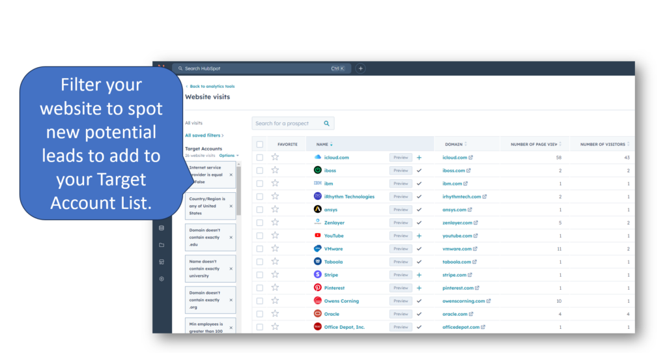The image size is (667, 353).
Task: Star the Stripe row as favorite
Action: pos(275,275)
